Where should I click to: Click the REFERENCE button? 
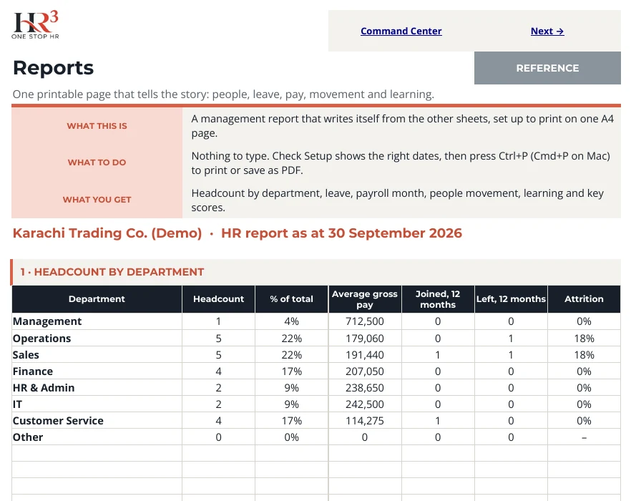tap(547, 68)
